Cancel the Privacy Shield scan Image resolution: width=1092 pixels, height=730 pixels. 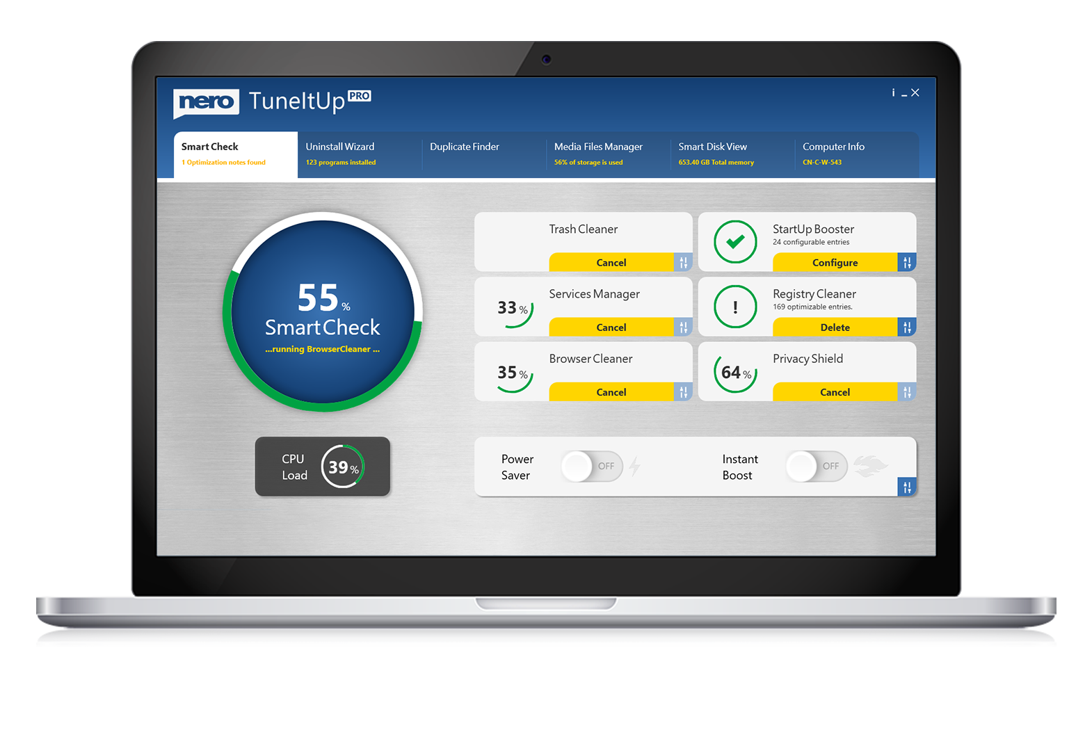(835, 392)
